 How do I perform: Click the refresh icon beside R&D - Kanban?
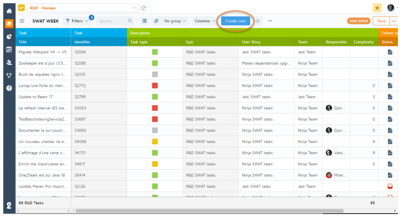coord(144,8)
